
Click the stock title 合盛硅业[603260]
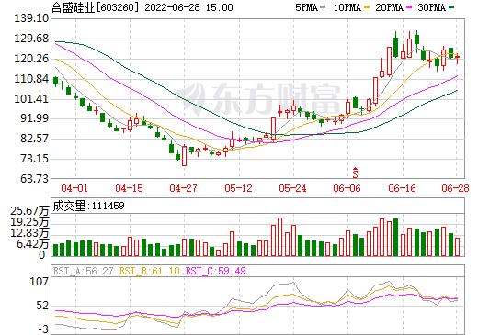(95, 7)
